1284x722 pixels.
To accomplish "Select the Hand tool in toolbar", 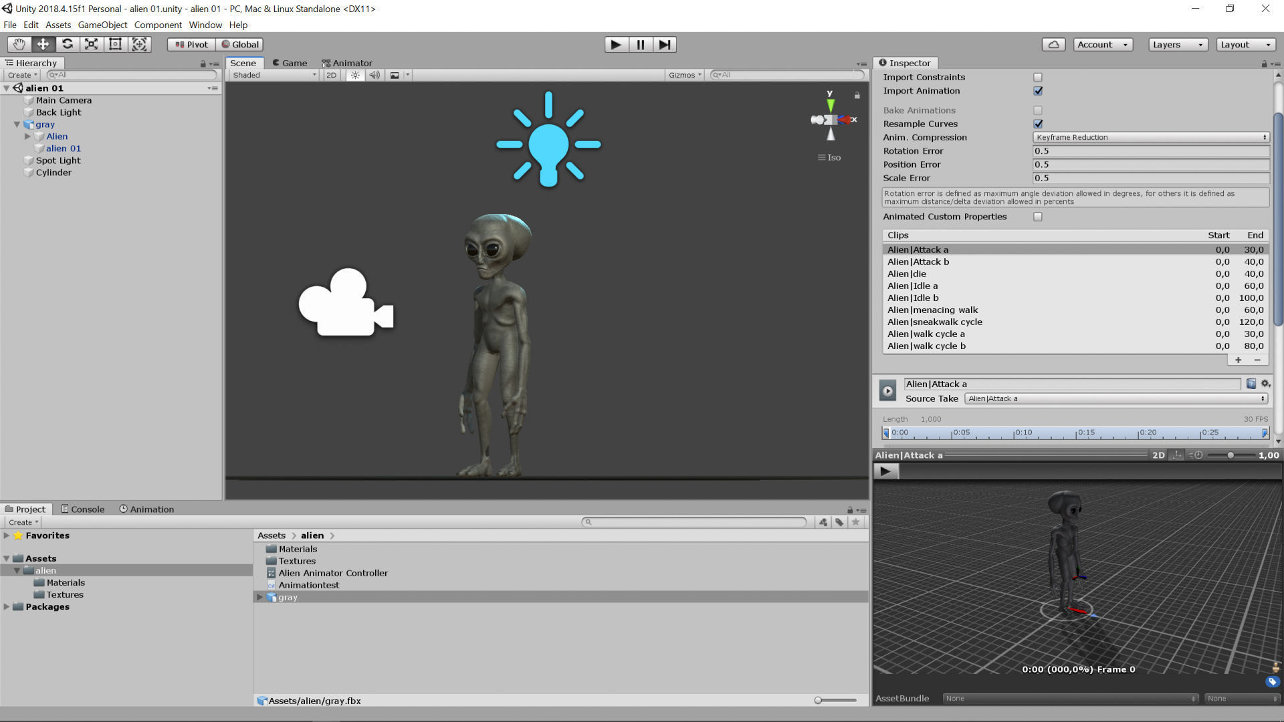I will (19, 44).
